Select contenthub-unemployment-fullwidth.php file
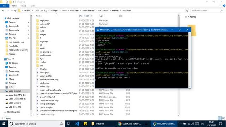The height and width of the screenshot is (127, 226). [58, 111]
